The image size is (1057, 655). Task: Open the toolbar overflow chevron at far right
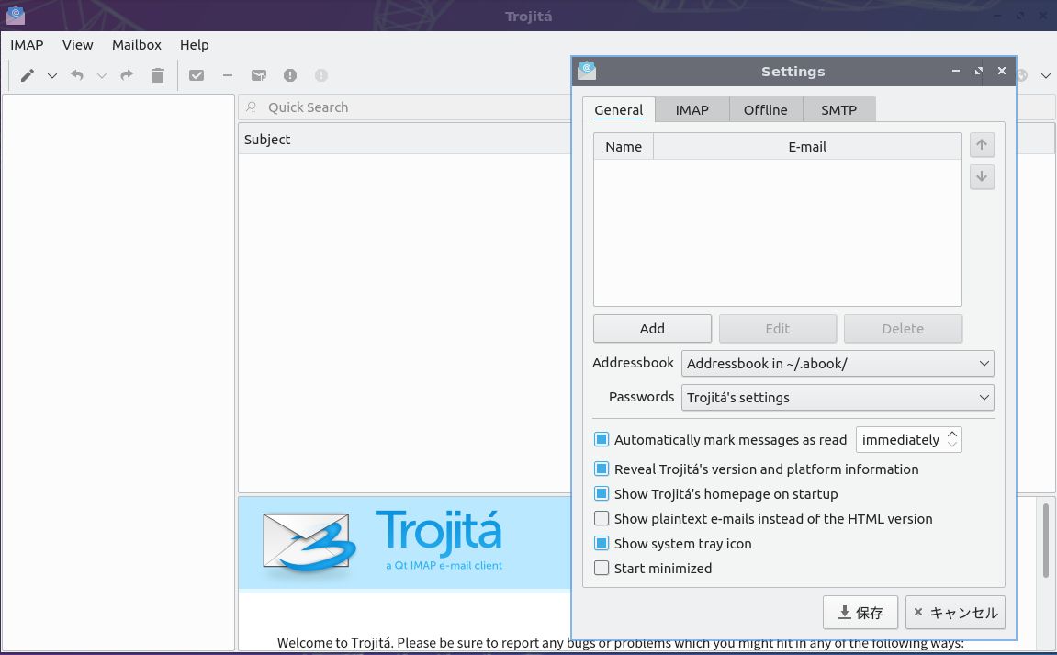pos(1046,75)
